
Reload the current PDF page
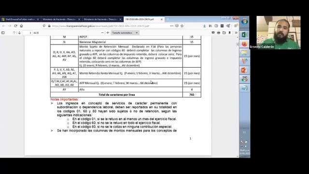pos(15,26)
